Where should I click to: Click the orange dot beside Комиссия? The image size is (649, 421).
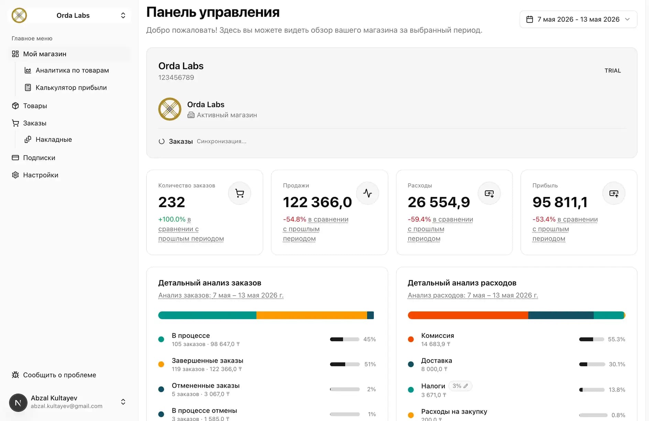click(x=411, y=339)
